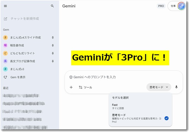Open the fourth blurred recent chat
This screenshot has height=132, width=189.
[22, 120]
